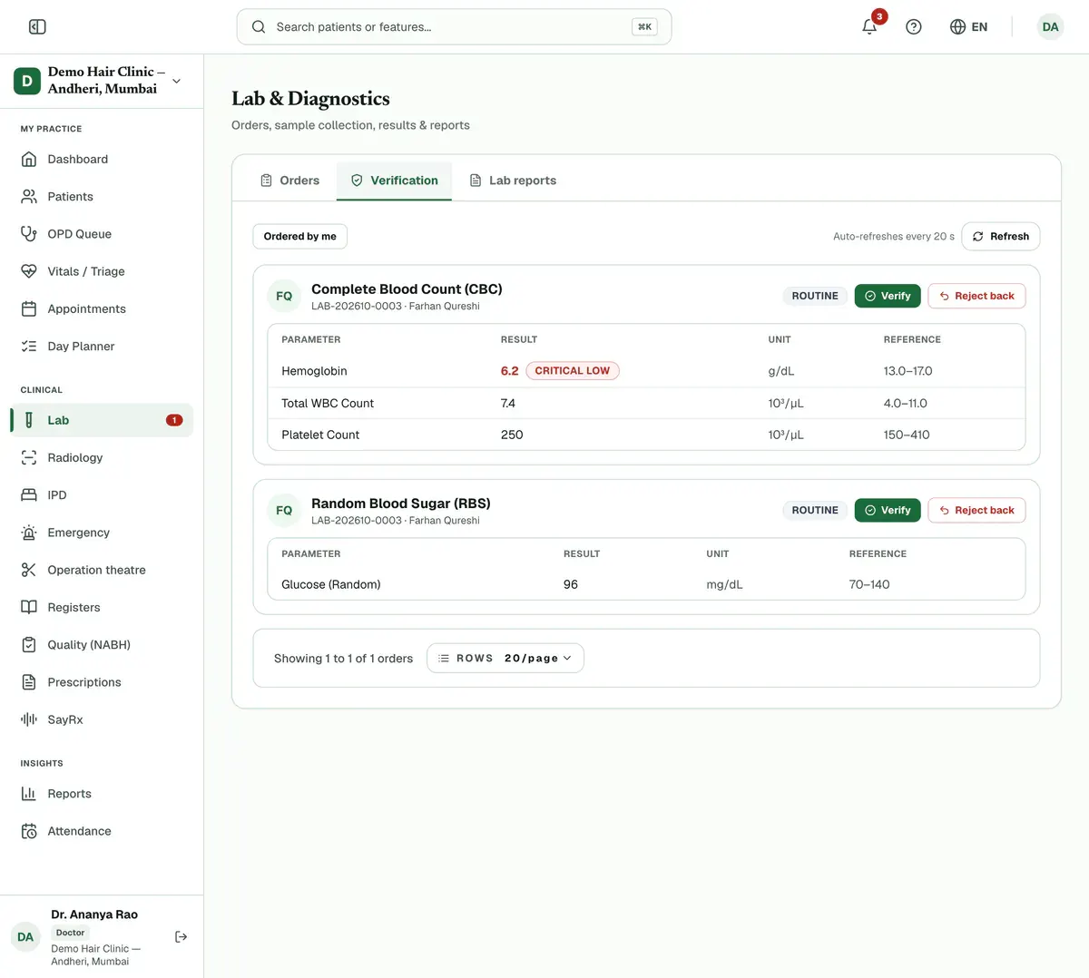This screenshot has height=978, width=1089.
Task: Open SayRx voice item
Action: click(x=102, y=719)
